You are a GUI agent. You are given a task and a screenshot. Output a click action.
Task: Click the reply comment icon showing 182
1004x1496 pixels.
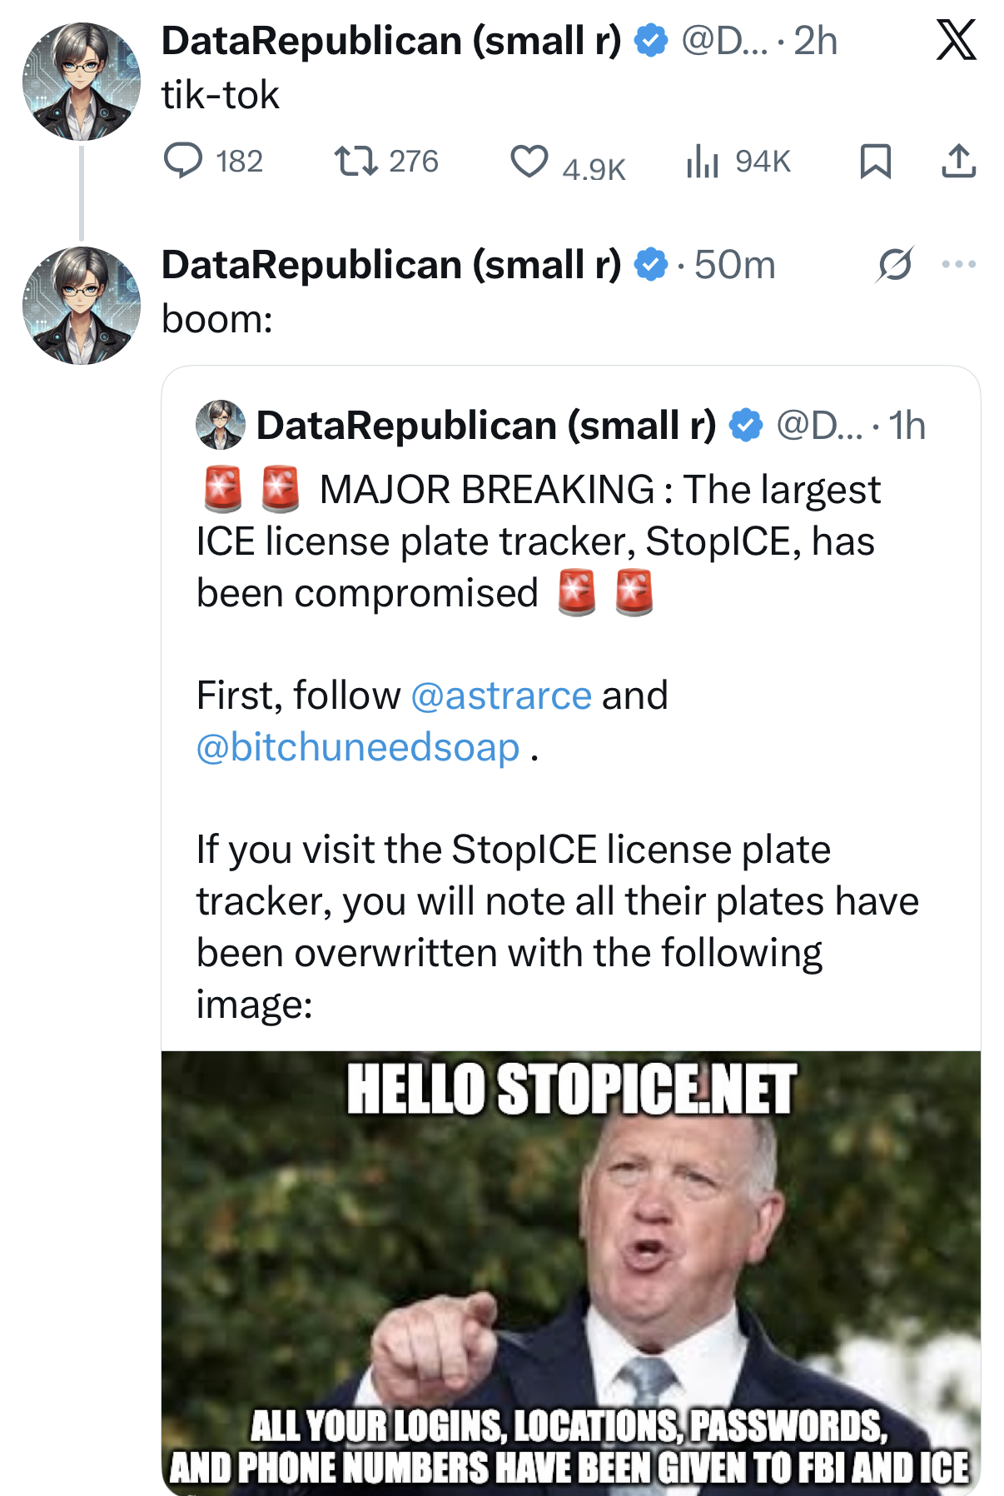pos(183,161)
